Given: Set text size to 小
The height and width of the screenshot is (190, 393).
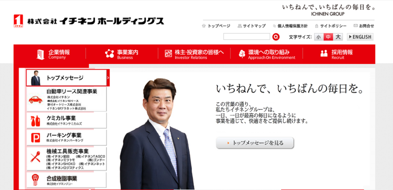Looking at the screenshot, I should pyautogui.click(x=318, y=37).
